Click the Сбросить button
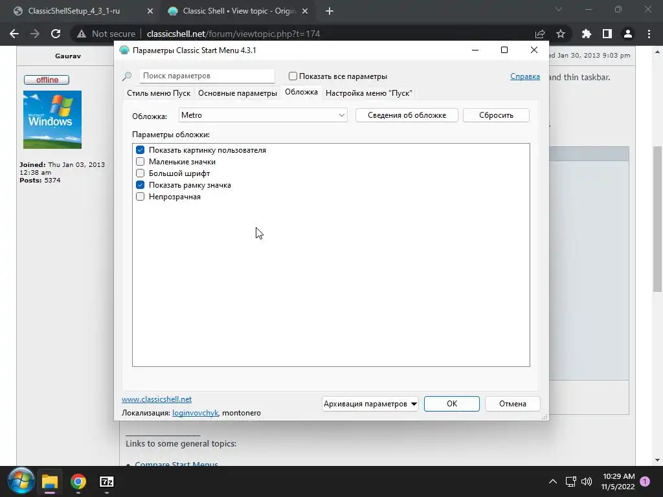This screenshot has height=497, width=663. click(496, 115)
